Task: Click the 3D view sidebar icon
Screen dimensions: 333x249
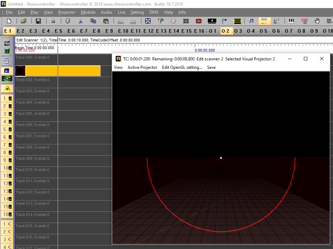Action: tap(7, 52)
